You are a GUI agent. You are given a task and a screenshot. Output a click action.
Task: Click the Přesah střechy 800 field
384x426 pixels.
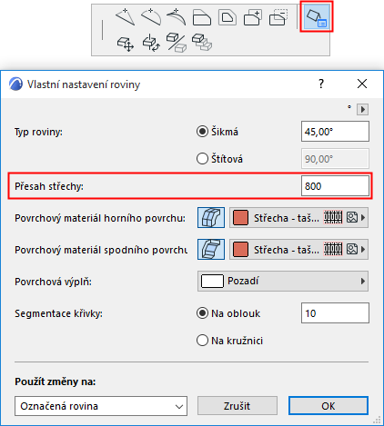click(x=335, y=186)
